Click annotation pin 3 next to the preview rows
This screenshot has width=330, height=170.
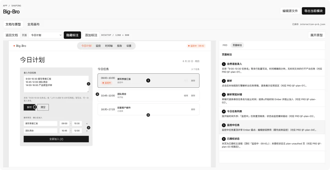click(x=89, y=128)
